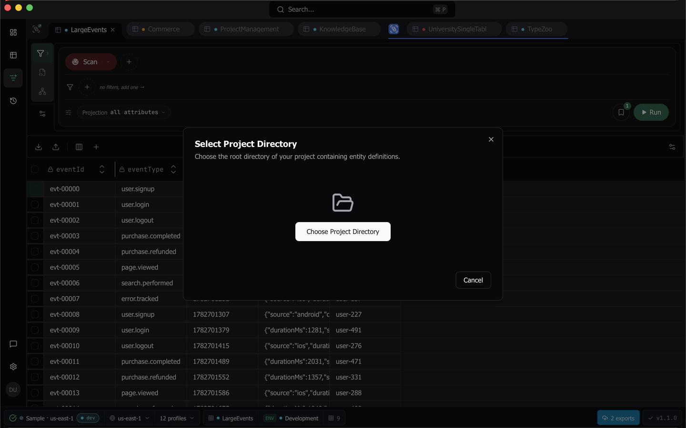Switch to the TypeZoo tab
The image size is (686, 428).
coord(536,29)
